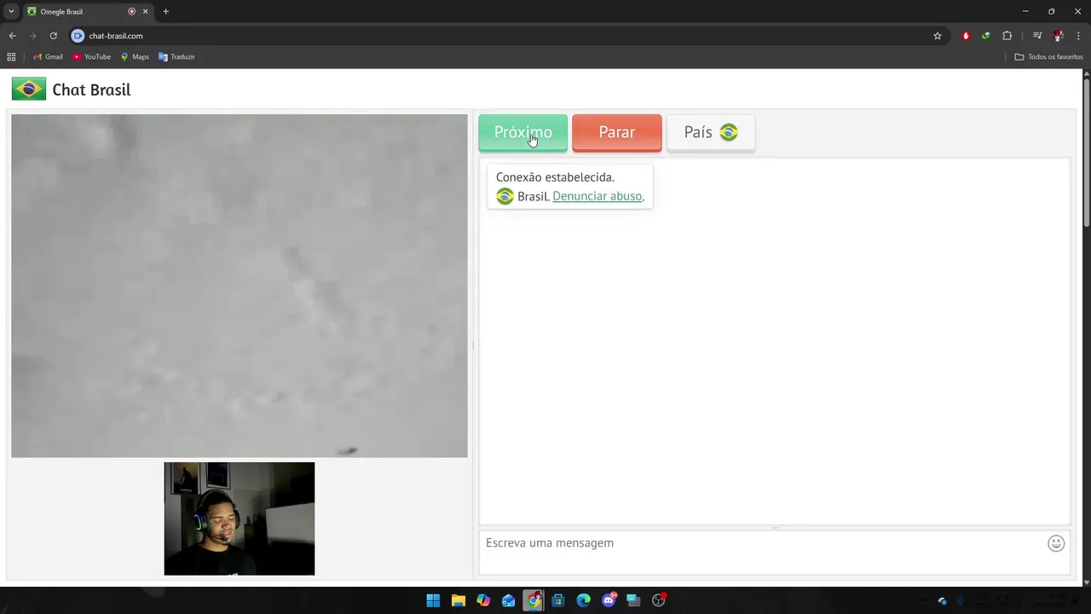This screenshot has width=1091, height=614.
Task: Click the green Próximo button
Action: click(522, 132)
